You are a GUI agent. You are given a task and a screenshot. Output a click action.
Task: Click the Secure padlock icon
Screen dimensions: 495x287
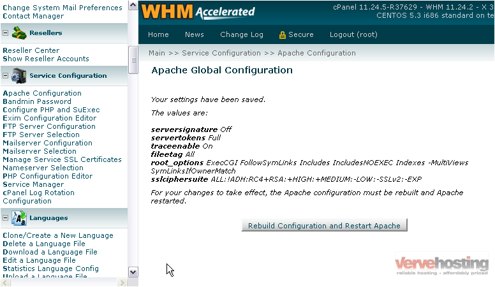[x=282, y=34]
